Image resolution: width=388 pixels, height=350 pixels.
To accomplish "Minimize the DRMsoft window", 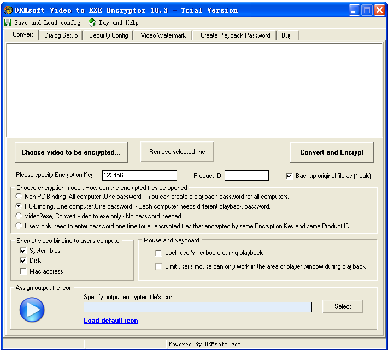I will (354, 10).
